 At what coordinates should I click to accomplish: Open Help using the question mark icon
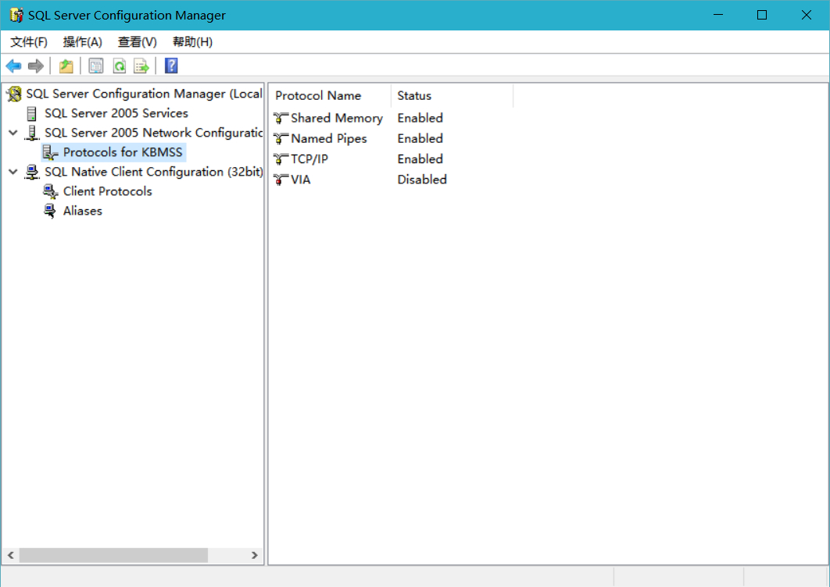pos(171,66)
